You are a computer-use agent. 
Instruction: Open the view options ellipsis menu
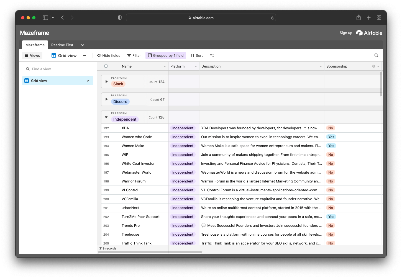click(x=85, y=55)
